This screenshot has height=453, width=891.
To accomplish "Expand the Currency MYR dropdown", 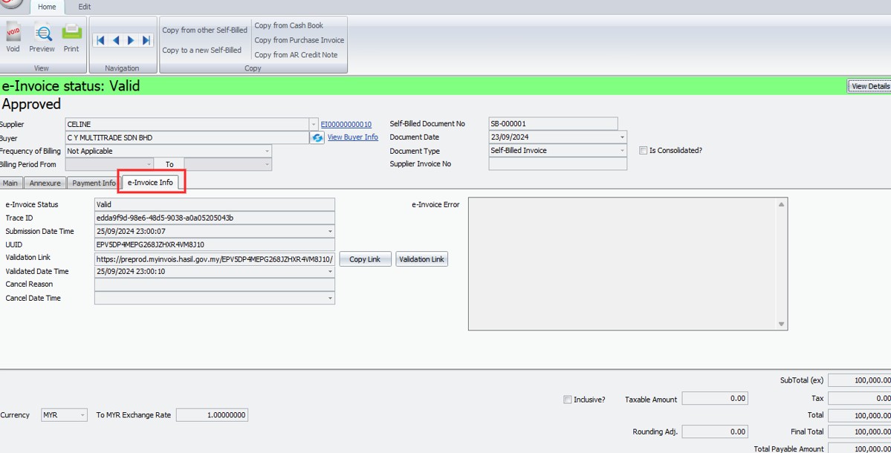I will 82,415.
